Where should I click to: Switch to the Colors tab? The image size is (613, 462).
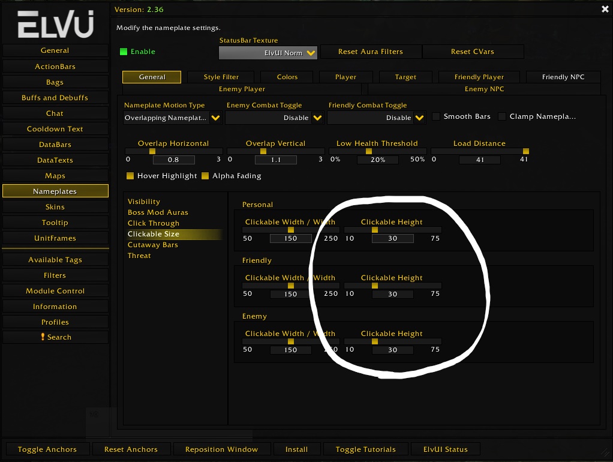pos(287,77)
